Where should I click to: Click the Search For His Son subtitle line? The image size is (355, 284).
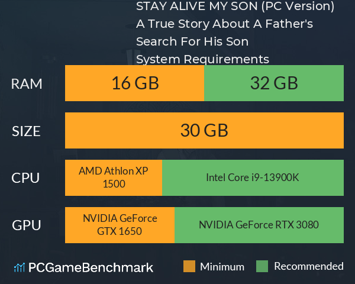pyautogui.click(x=192, y=41)
